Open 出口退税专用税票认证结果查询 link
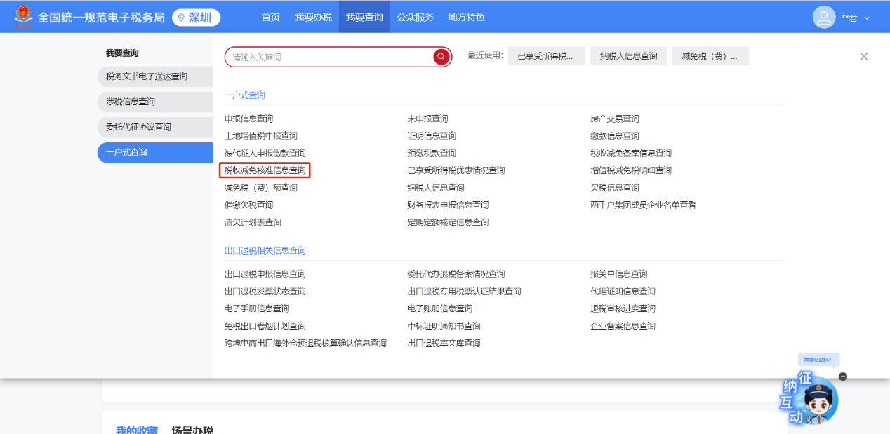This screenshot has height=434, width=890. coord(465,292)
